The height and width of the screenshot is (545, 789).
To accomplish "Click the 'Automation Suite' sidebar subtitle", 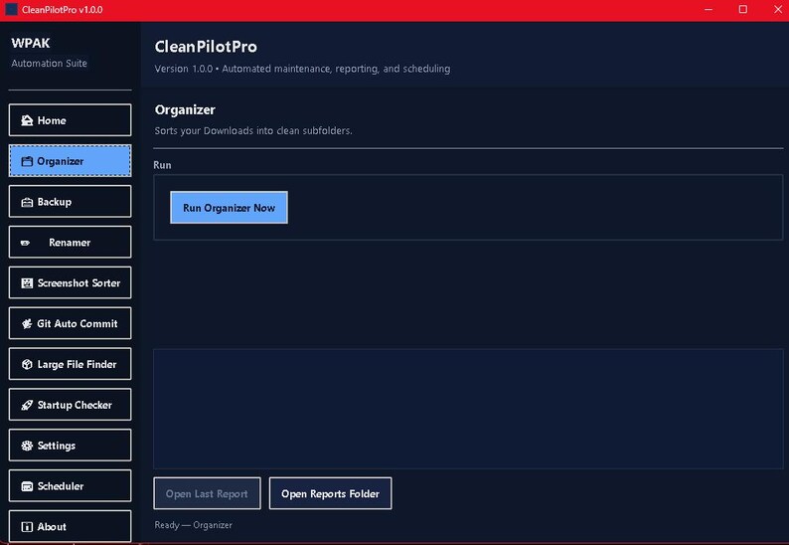I will pyautogui.click(x=50, y=64).
